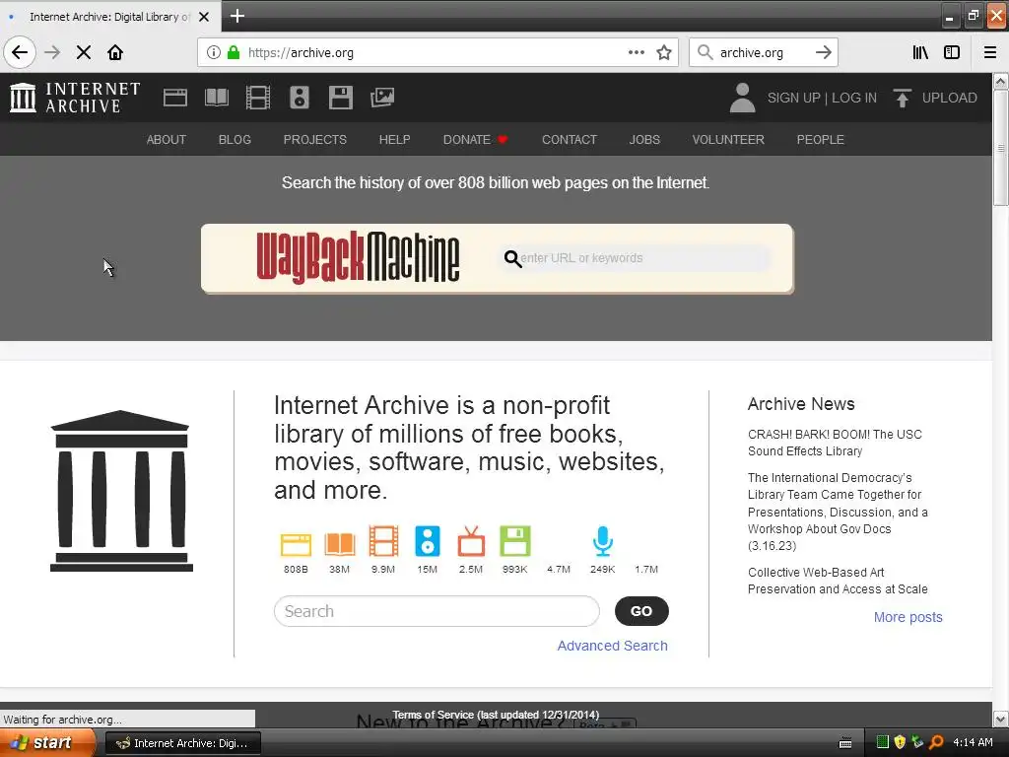Click the user avatar icon
This screenshot has width=1009, height=757.
coord(742,98)
